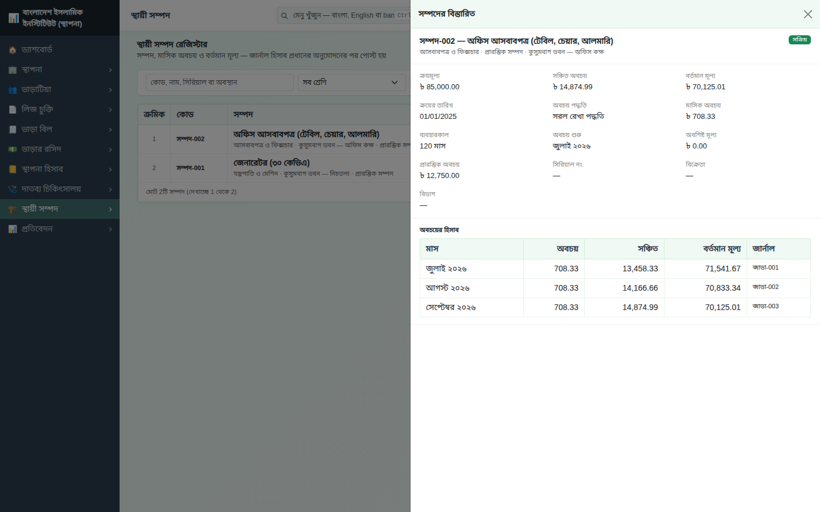Click the institute logo icon
The width and height of the screenshot is (820, 512).
[x=14, y=18]
